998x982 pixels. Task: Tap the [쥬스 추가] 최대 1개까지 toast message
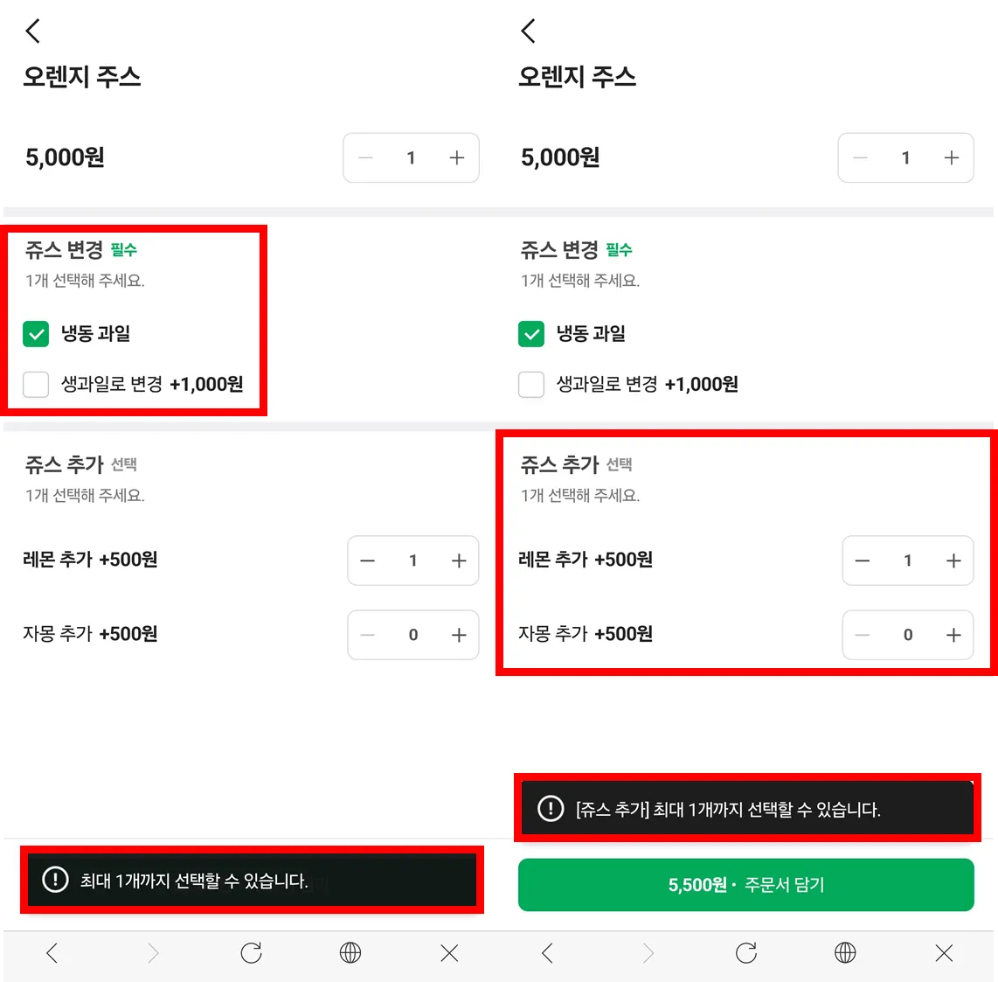coord(747,809)
